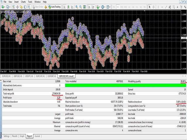This screenshot has width=187, height=140.
Task: Toggle the AutoTrading button
Action: (x=55, y=7)
